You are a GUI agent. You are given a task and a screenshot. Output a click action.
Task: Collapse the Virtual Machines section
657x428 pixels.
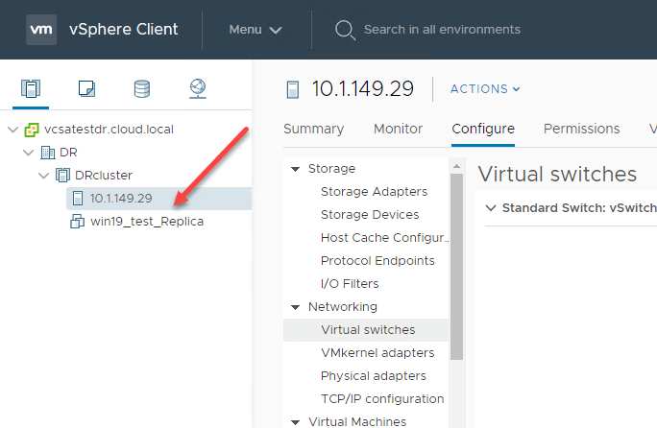tap(296, 422)
